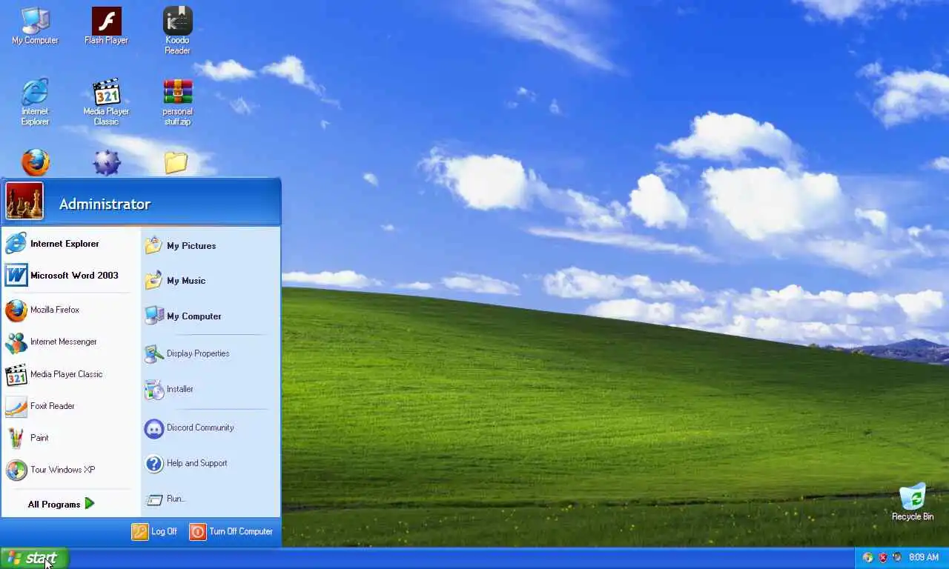The width and height of the screenshot is (949, 569).
Task: Open My Music folder
Action: (x=210, y=280)
